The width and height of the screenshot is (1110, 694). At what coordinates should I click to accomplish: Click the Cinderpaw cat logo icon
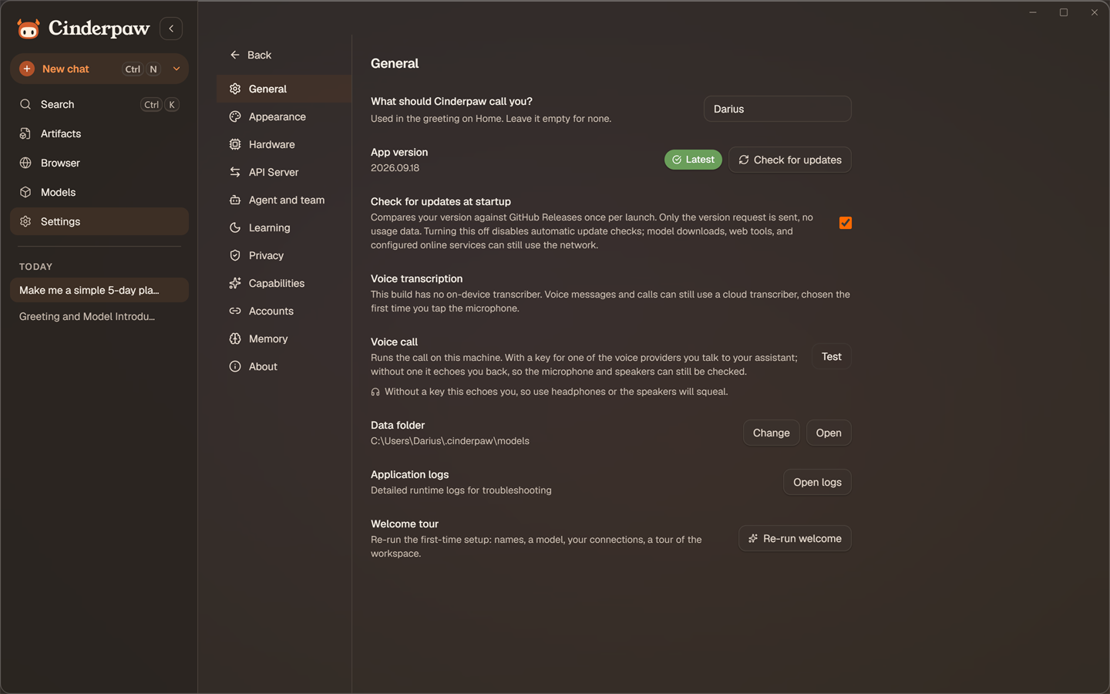[x=29, y=29]
